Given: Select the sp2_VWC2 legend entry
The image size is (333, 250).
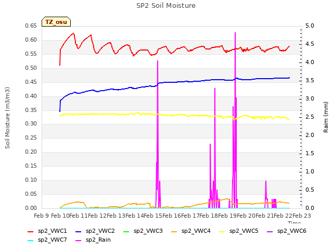Looking at the screenshot, I should (95, 231).
